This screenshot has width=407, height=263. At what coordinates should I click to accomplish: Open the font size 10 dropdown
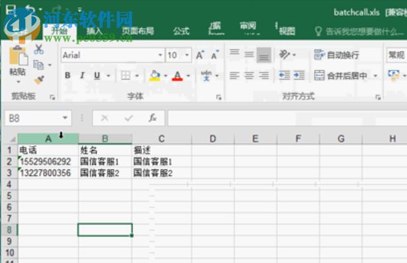187,56
